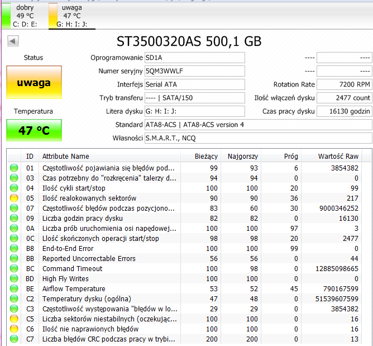Click green status icon of End-to-End Error row
Image resolution: width=373 pixels, height=346 pixels.
14,248
